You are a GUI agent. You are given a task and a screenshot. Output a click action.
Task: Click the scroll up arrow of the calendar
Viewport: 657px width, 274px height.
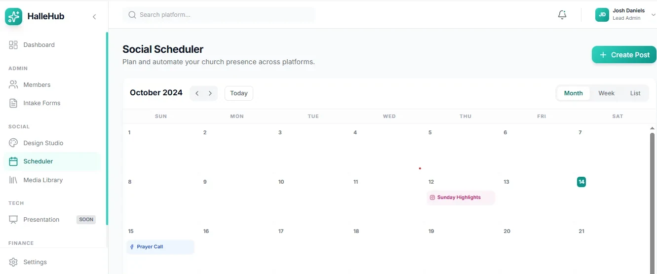pyautogui.click(x=652, y=128)
